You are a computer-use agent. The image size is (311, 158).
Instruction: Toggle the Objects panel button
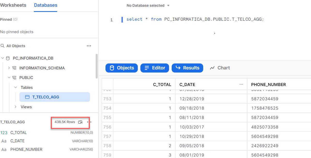click(122, 68)
